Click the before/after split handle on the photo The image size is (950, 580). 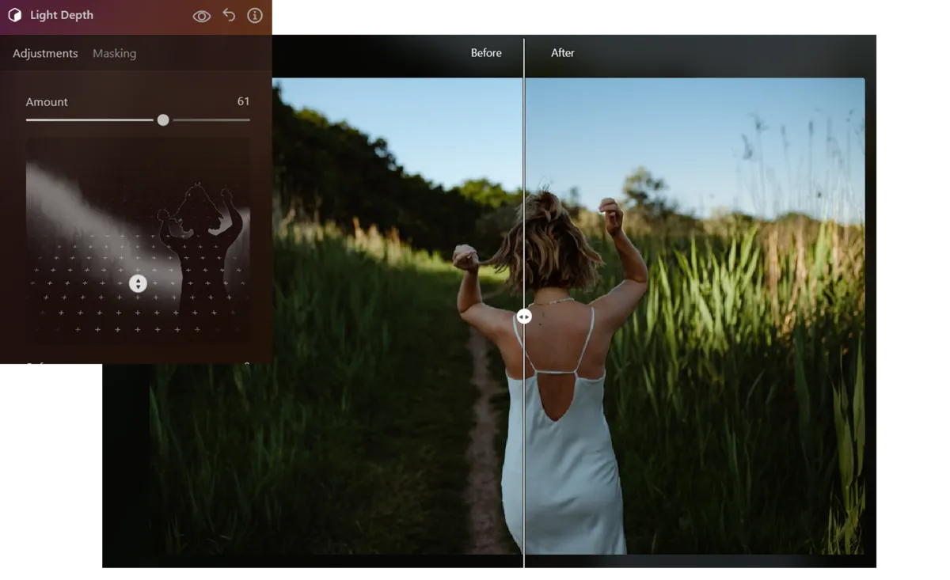[x=524, y=316]
